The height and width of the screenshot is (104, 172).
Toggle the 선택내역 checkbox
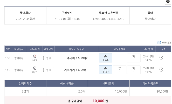[x=159, y=43]
